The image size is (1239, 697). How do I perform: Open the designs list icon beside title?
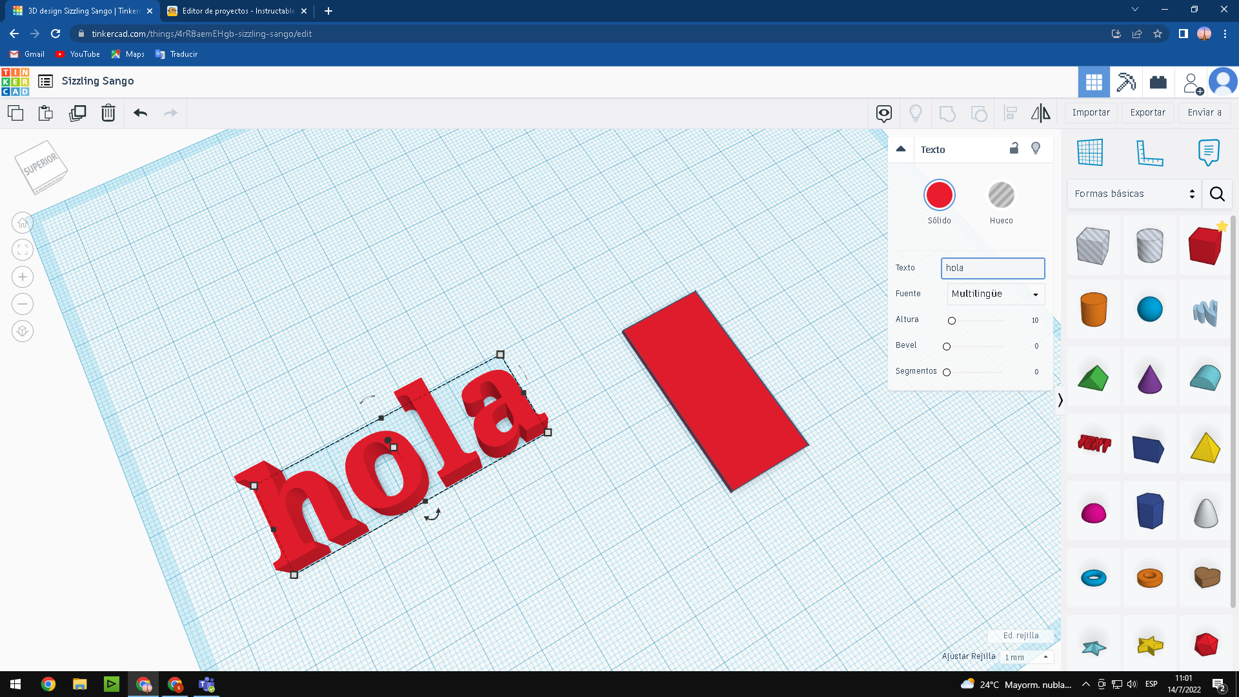45,81
